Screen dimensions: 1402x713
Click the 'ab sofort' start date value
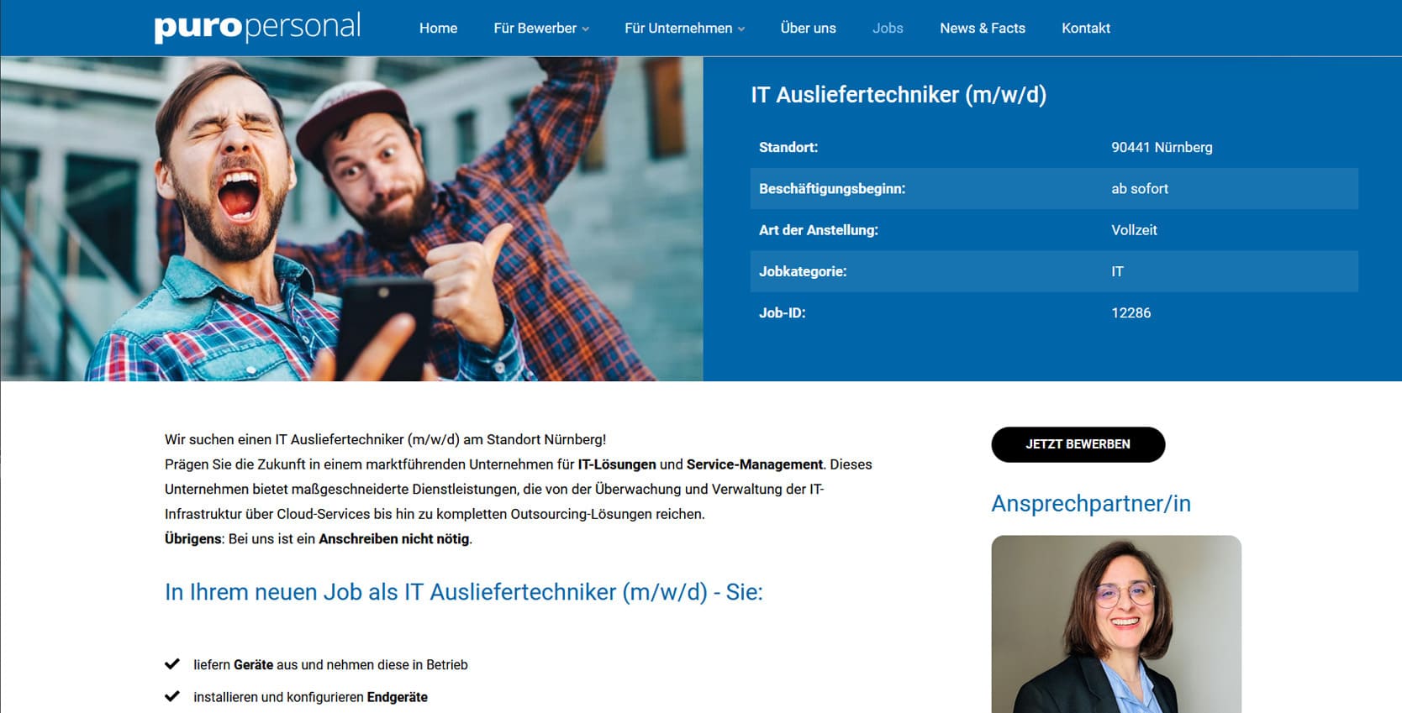[x=1139, y=189]
